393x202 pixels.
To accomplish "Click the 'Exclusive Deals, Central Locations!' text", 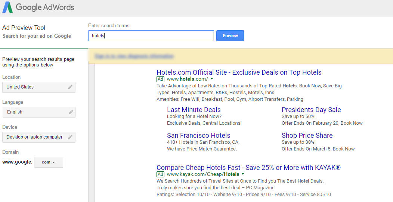I will pos(204,123).
